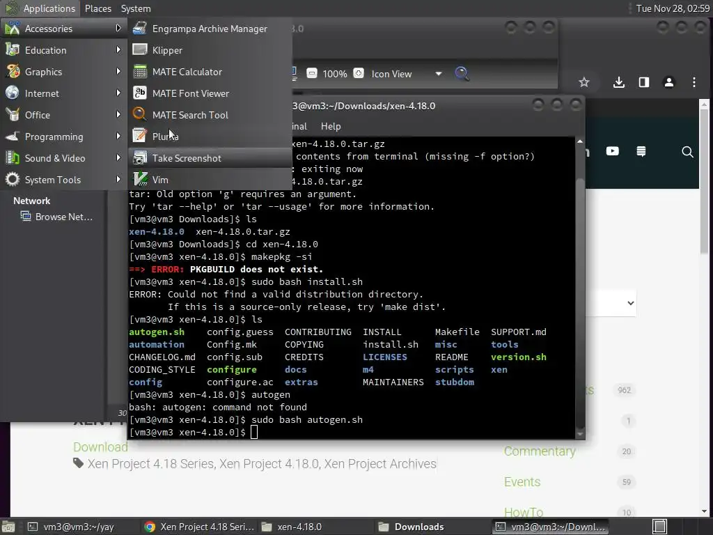Click the website header search icon
Viewport: 713px width, 535px height.
pos(687,152)
